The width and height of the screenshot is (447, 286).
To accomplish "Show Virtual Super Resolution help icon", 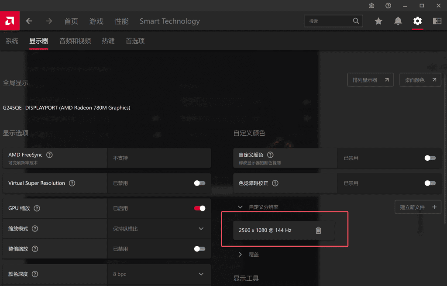I will pos(72,183).
